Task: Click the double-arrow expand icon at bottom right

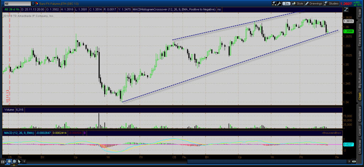Action: [x=354, y=161]
